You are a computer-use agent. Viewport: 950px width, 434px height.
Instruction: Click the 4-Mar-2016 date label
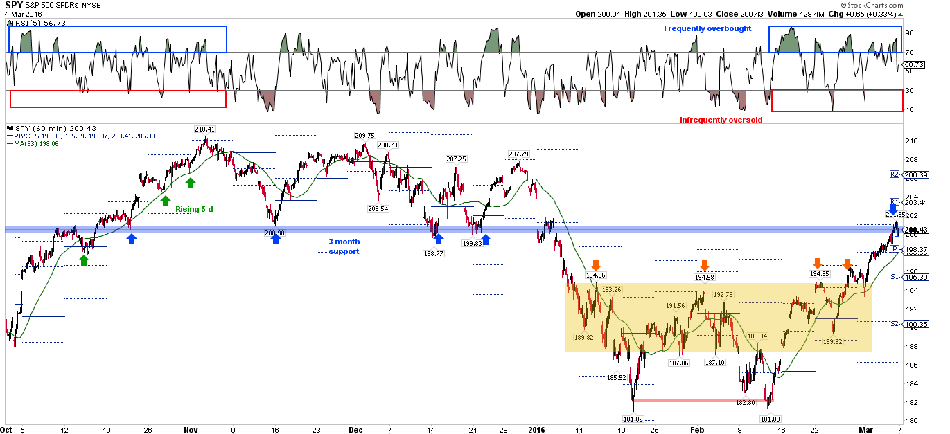click(22, 14)
